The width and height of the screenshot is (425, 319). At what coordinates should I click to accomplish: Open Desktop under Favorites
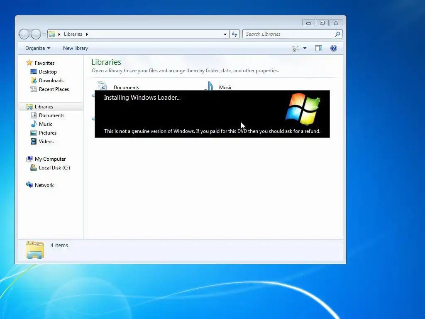click(48, 72)
